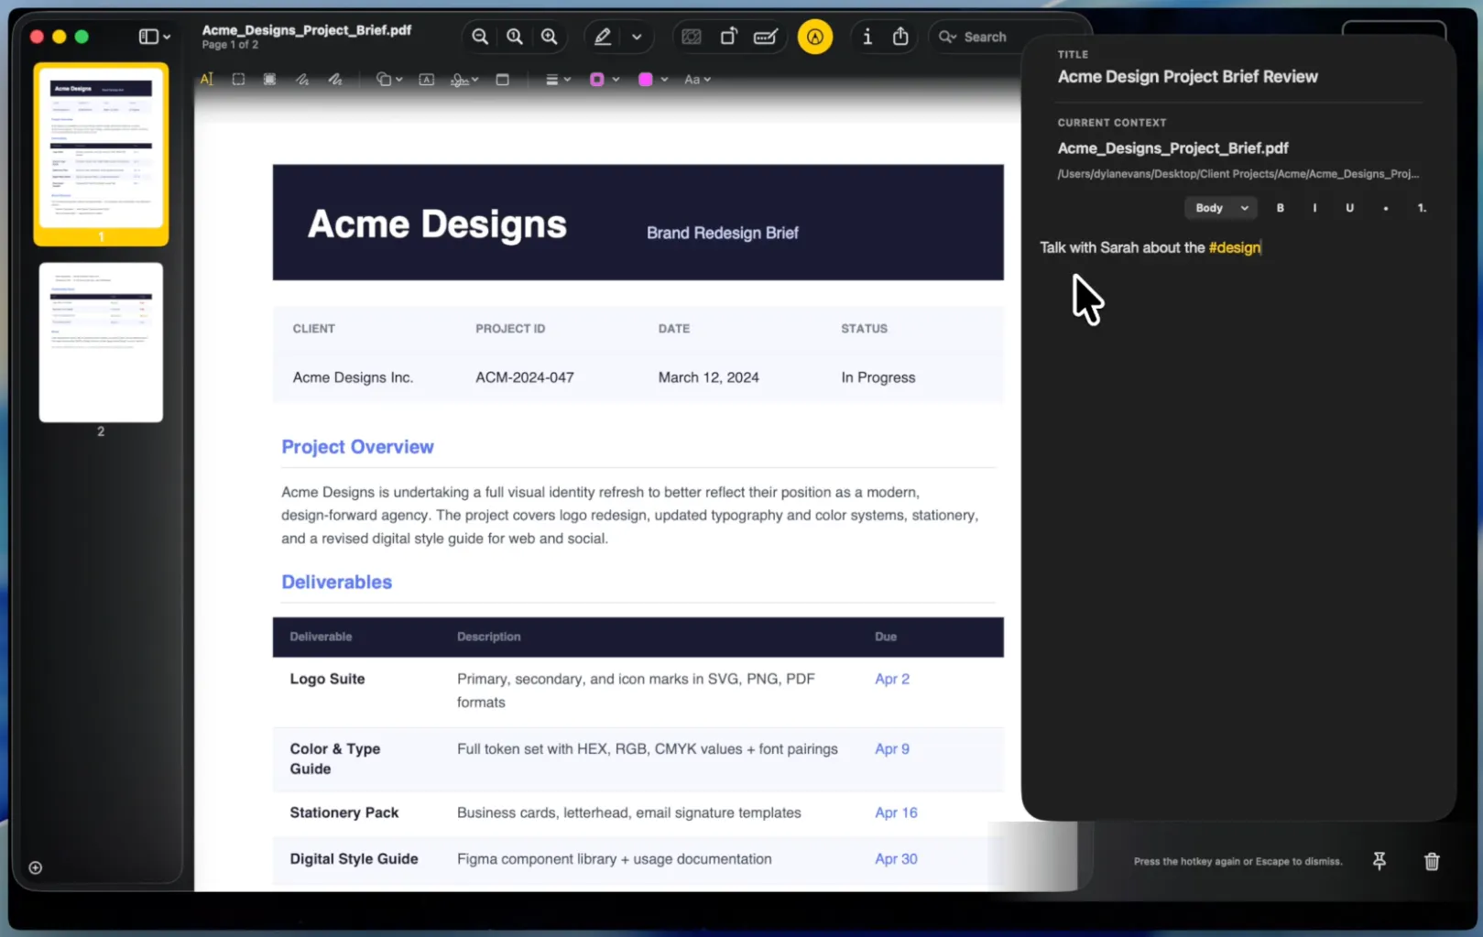Delete the note with trash icon
The height and width of the screenshot is (937, 1483).
tap(1432, 862)
